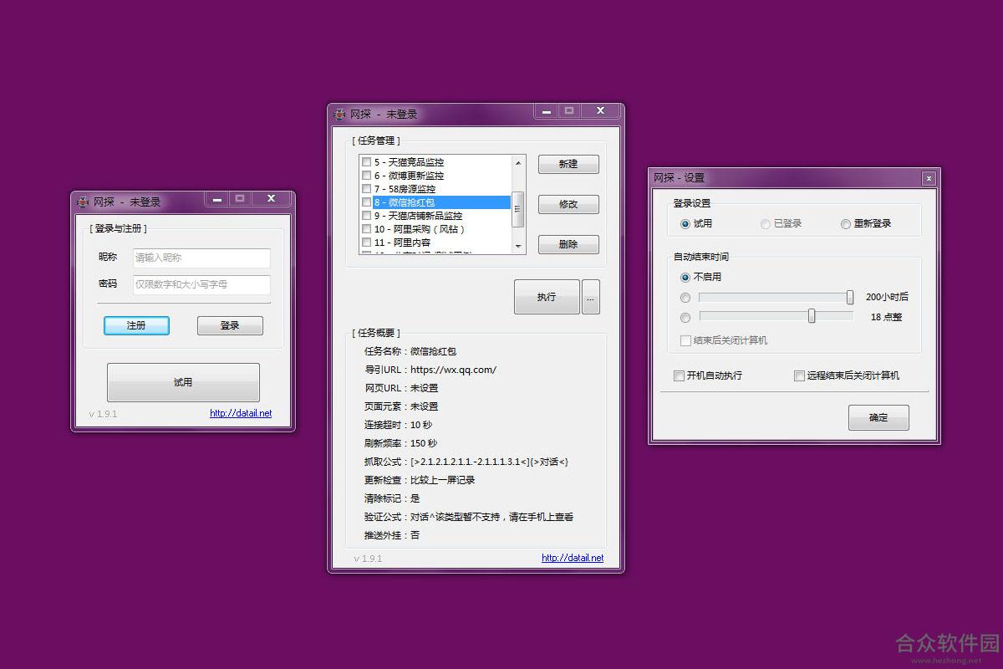Click task list scrollbar down arrow

(x=518, y=247)
